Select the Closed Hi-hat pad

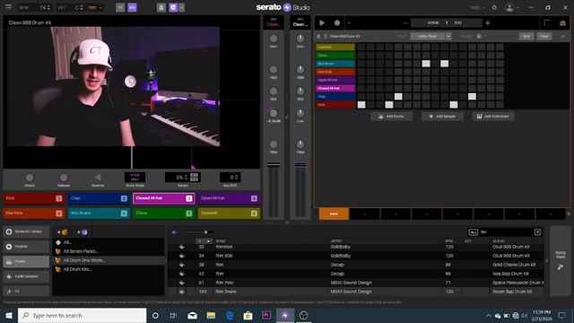coord(163,198)
